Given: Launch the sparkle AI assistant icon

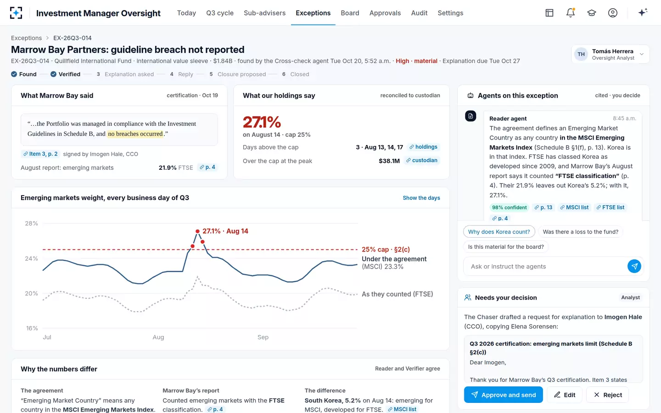Looking at the screenshot, I should tap(643, 12).
